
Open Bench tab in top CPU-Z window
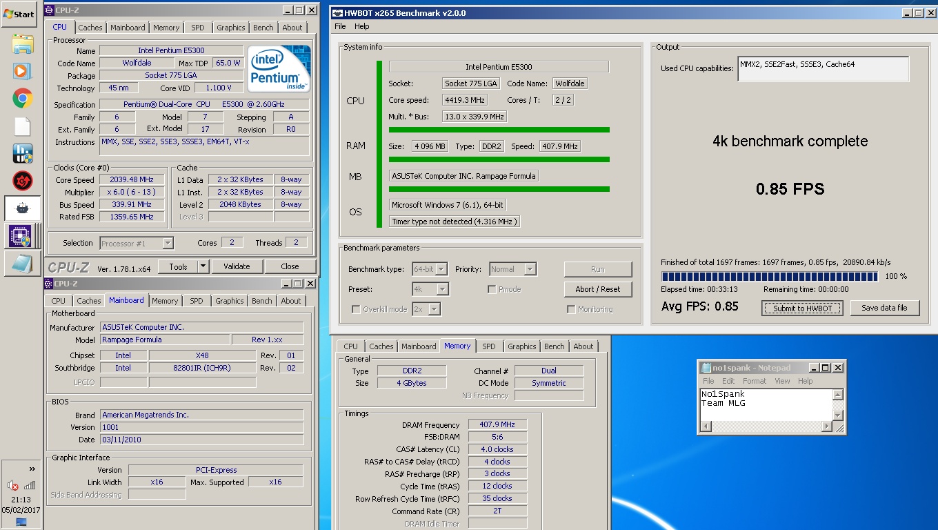263,28
